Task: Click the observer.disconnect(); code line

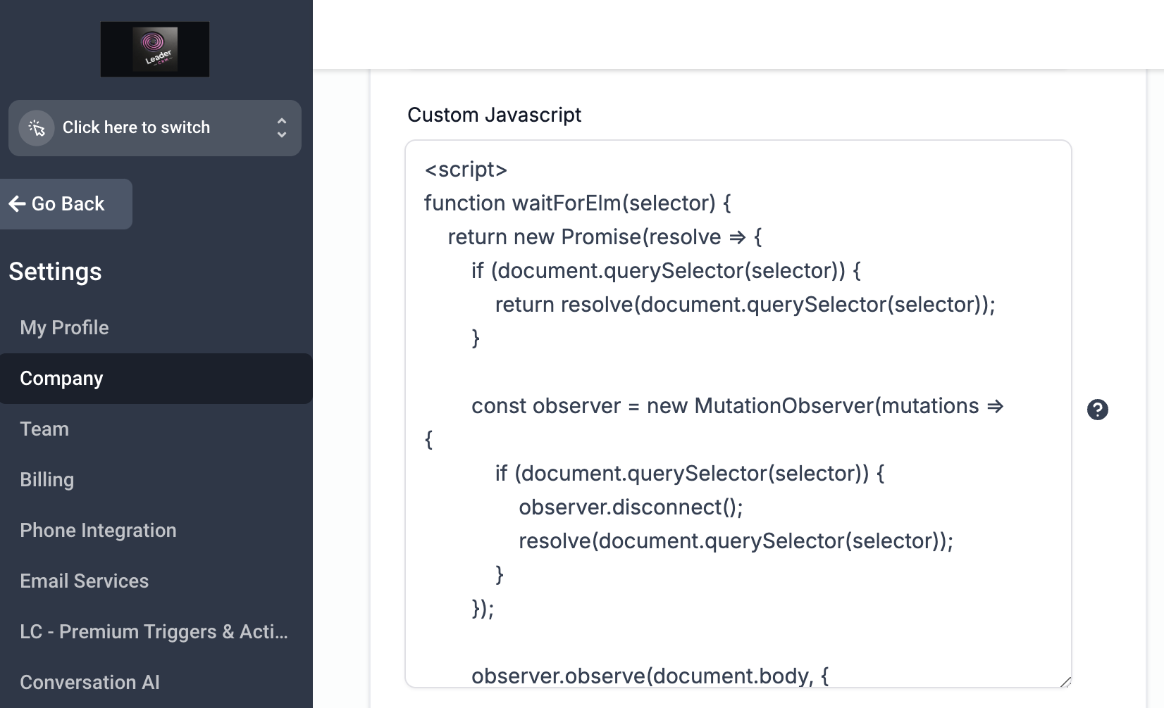Action: pyautogui.click(x=631, y=507)
